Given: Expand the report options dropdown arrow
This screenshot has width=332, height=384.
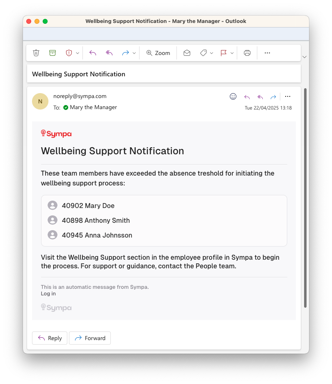Looking at the screenshot, I should [x=78, y=53].
